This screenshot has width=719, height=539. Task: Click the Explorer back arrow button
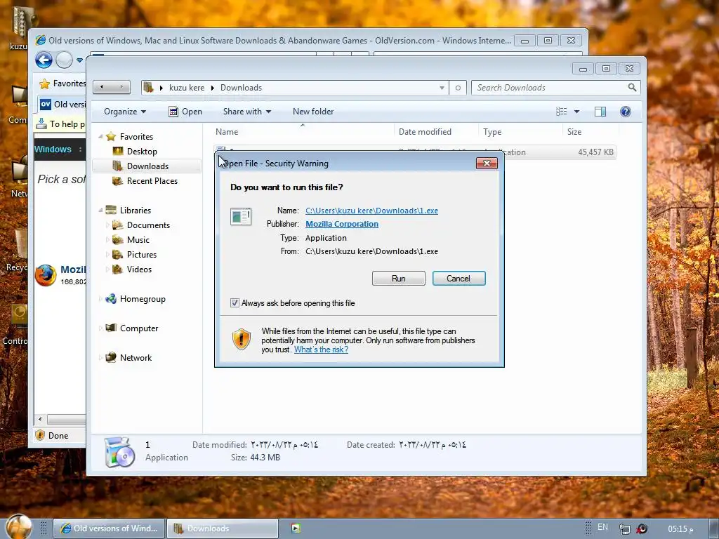point(102,87)
